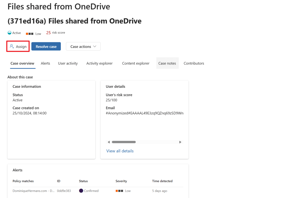Click the Case actions chevron arrow

pyautogui.click(x=95, y=47)
